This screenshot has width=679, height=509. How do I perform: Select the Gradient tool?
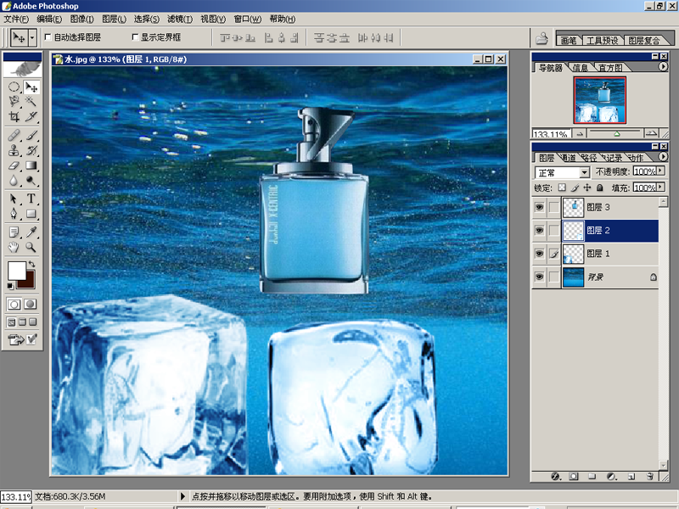(31, 165)
